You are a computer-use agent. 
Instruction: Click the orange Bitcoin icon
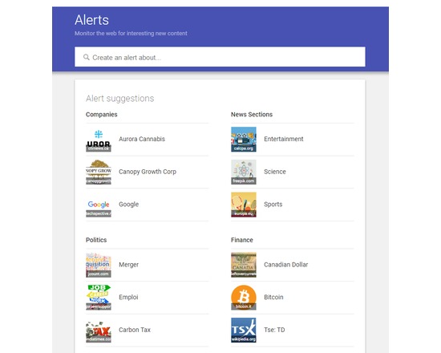coord(244,298)
